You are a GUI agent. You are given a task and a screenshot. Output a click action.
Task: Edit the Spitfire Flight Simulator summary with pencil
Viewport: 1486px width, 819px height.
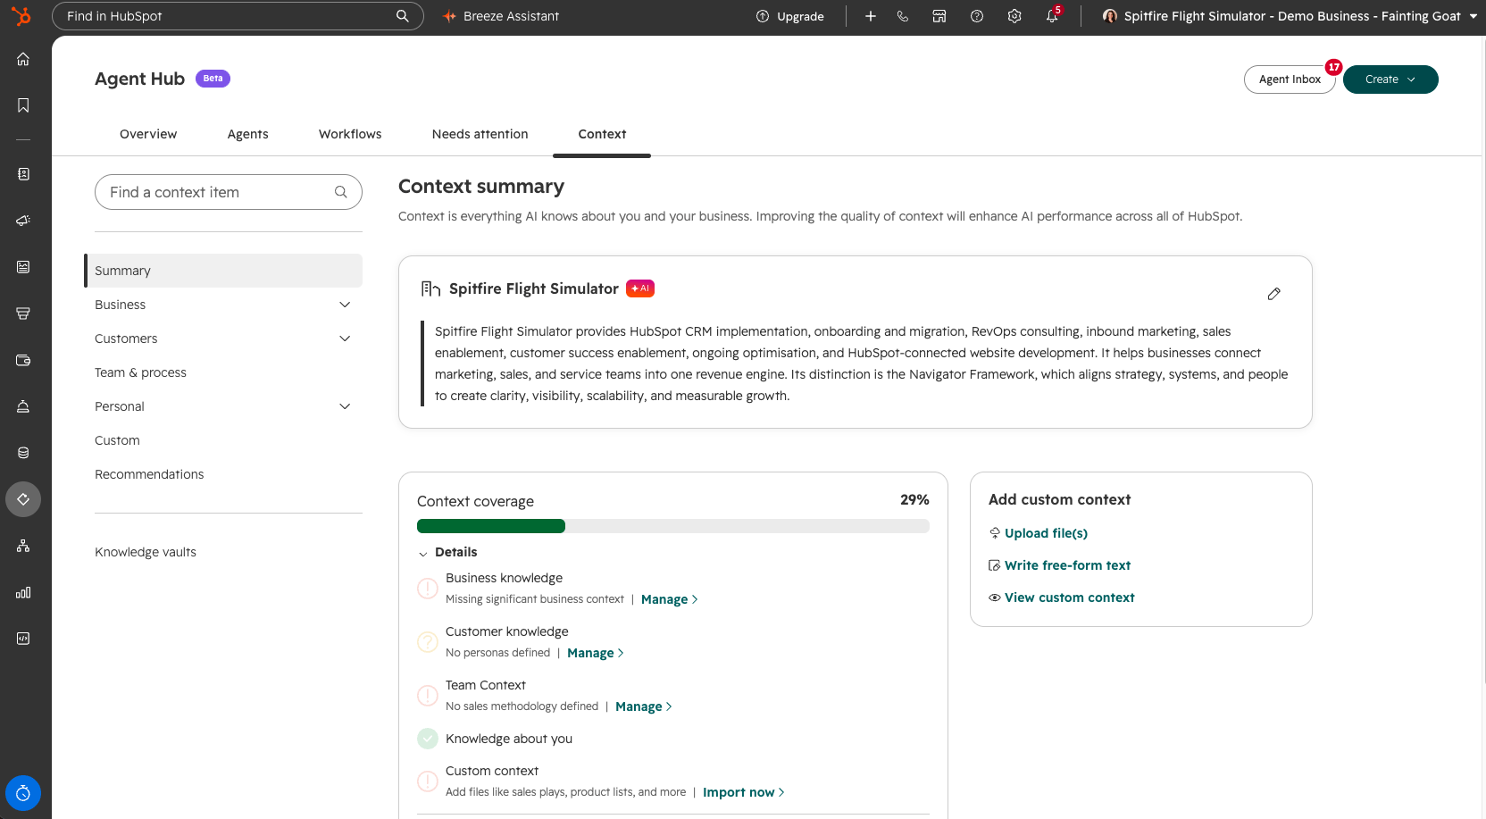1274,294
